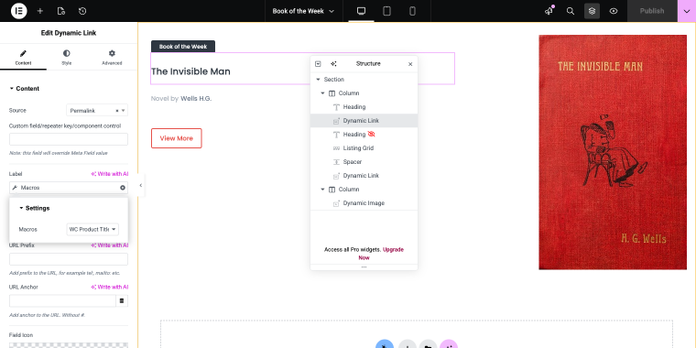Screen dimensions: 696x348
Task: Click the AI sparkle icon in Structure
Action: click(x=333, y=63)
